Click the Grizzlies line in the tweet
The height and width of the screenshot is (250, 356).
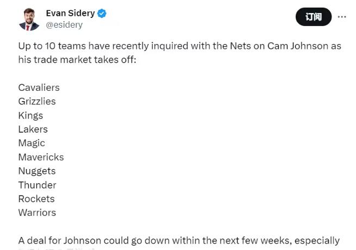[37, 102]
